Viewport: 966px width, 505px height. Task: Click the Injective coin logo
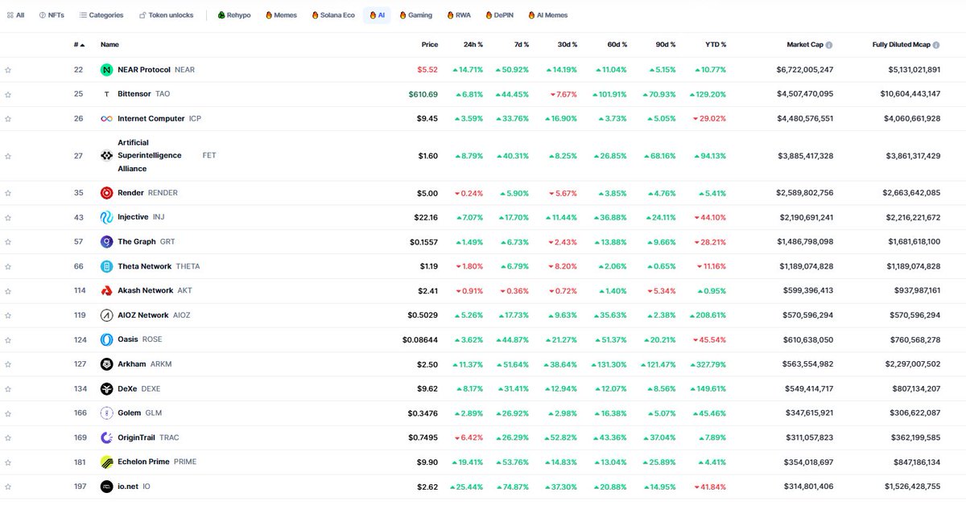coord(106,217)
